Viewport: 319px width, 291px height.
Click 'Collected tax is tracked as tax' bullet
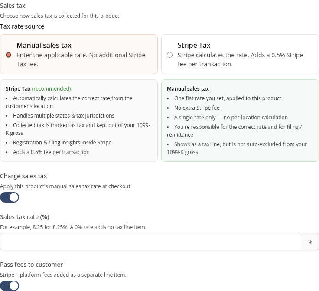[x=78, y=129]
